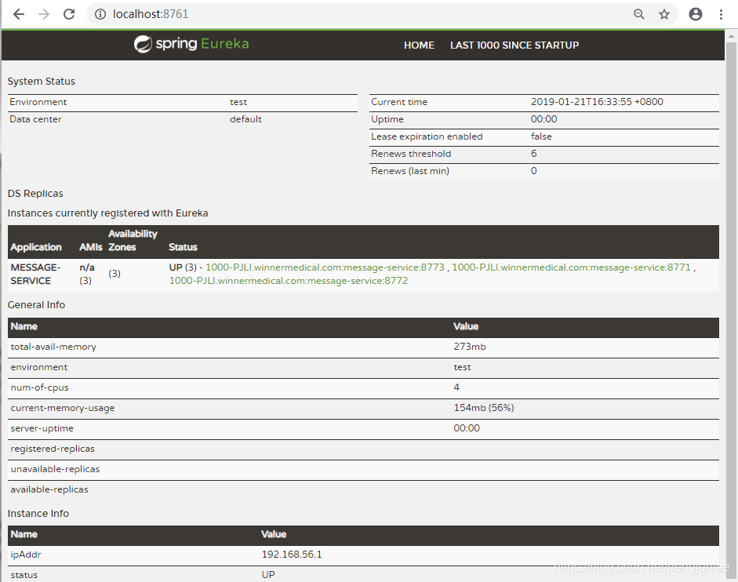Open message-service:8771 instance link
Viewport: 738px width, 582px height.
tap(571, 267)
